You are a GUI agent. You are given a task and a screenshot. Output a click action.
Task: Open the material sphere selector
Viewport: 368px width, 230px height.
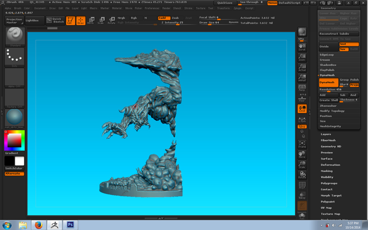pyautogui.click(x=15, y=119)
